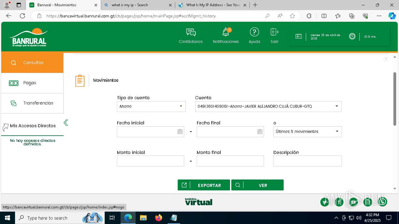Viewport: 399px width, 224px height.
Task: Open Banrural YouTube icon in footer
Action: click(x=353, y=202)
